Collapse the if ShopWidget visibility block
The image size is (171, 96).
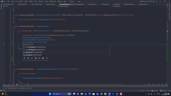click(13, 31)
